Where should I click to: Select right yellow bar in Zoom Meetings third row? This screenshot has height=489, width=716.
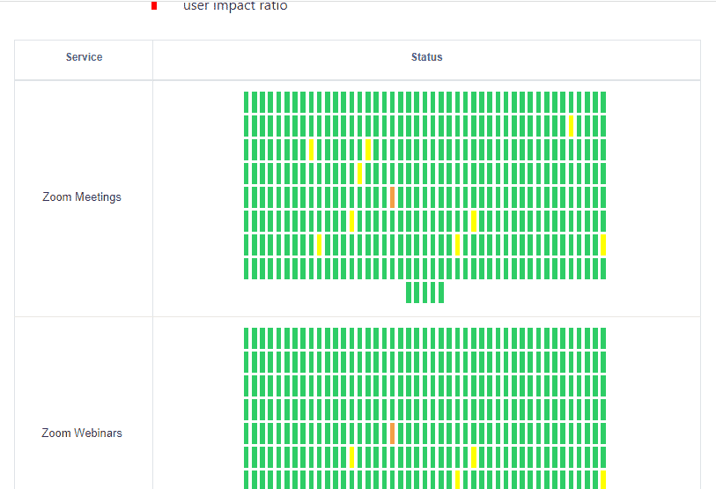tap(368, 150)
